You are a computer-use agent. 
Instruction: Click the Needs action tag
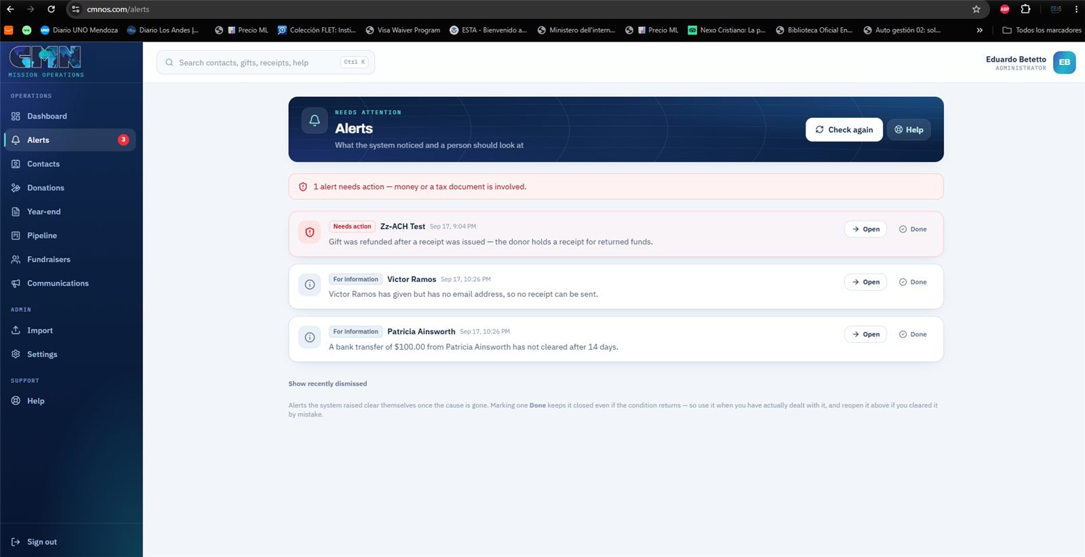353,226
